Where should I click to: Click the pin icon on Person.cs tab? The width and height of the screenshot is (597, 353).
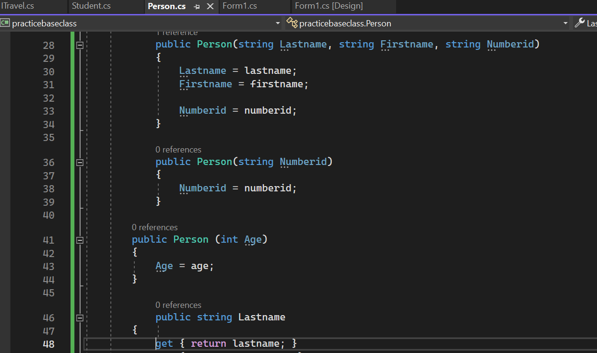pos(197,7)
